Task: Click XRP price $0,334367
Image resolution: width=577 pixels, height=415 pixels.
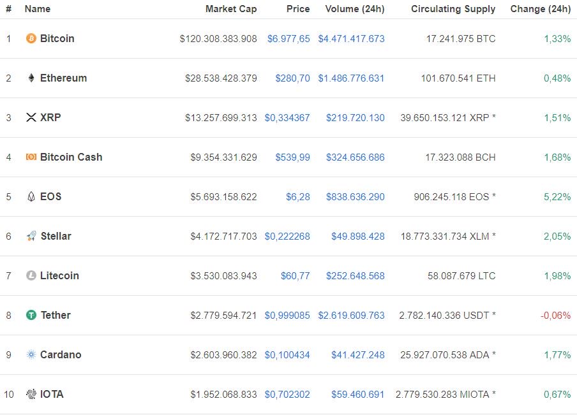Action: [x=287, y=118]
